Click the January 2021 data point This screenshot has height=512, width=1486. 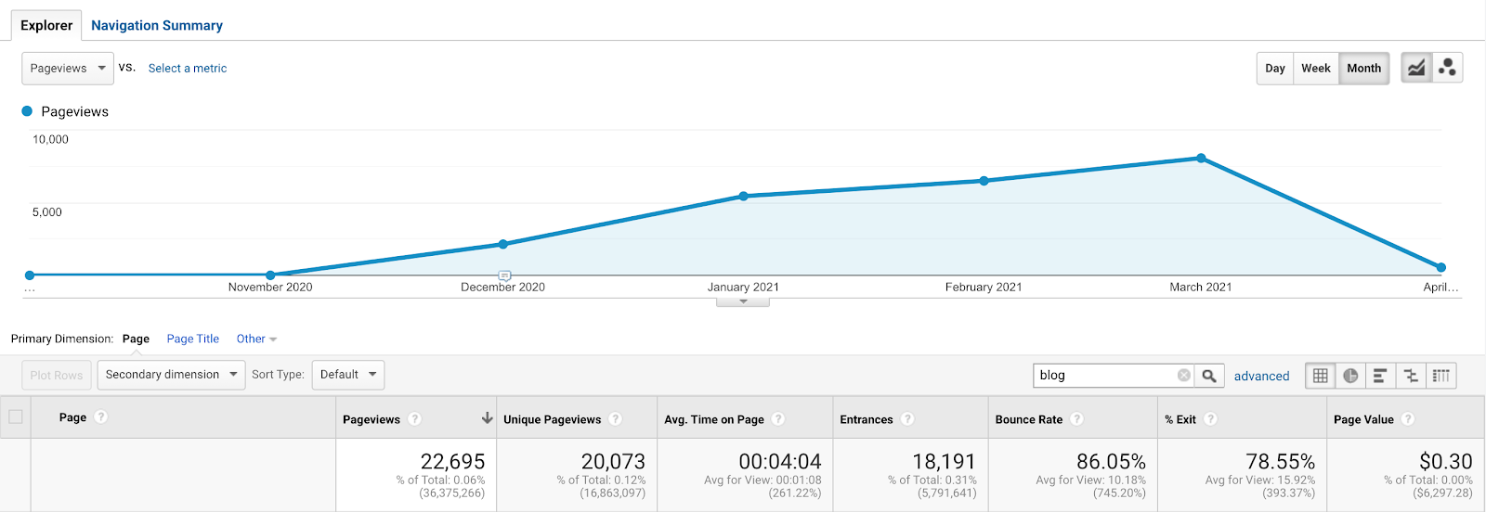click(744, 196)
